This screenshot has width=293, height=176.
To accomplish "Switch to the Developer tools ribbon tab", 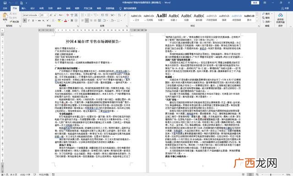I will coord(88,8).
